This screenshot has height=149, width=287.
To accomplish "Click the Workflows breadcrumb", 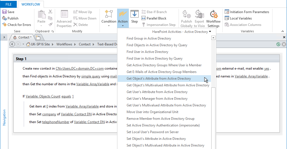I will click(64, 44).
